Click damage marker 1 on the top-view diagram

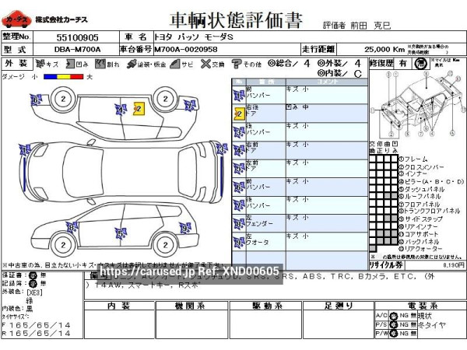[x=24, y=150]
